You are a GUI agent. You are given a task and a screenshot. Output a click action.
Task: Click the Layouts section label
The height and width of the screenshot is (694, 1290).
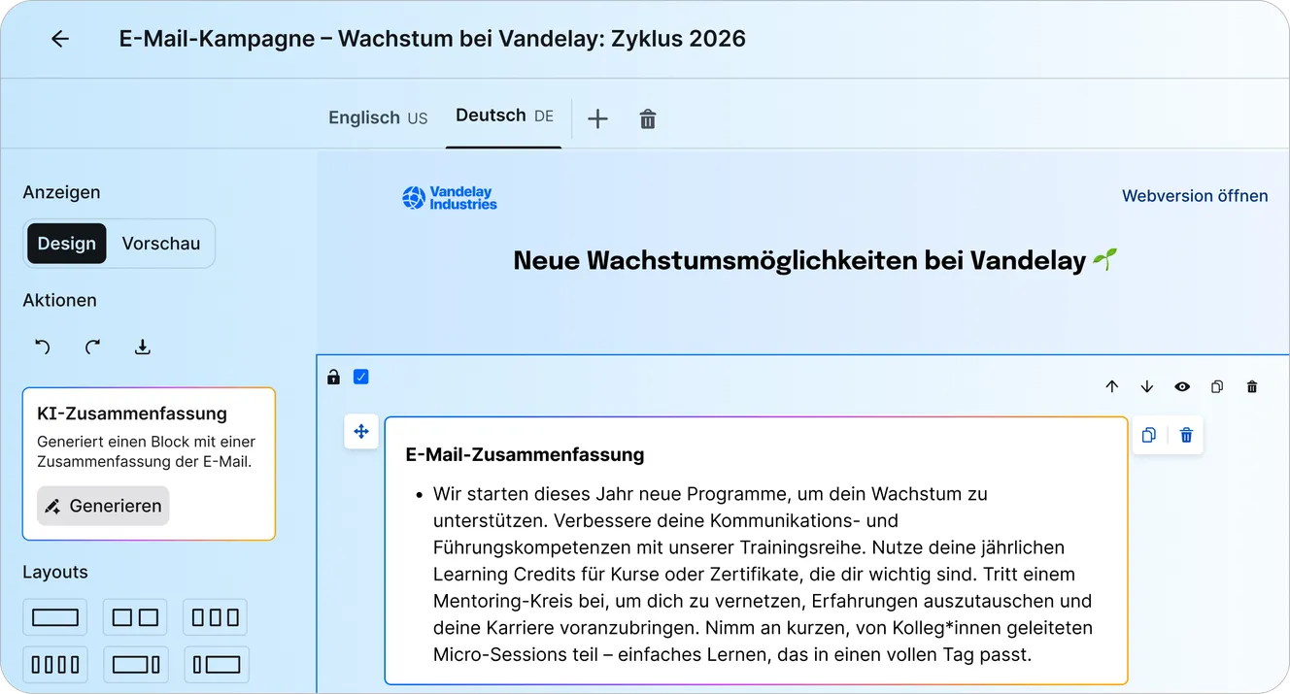click(55, 573)
